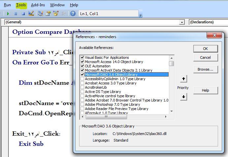Pause execution with the Break icon
Image resolution: width=228 pixels, height=157 pixels.
pos(16,13)
